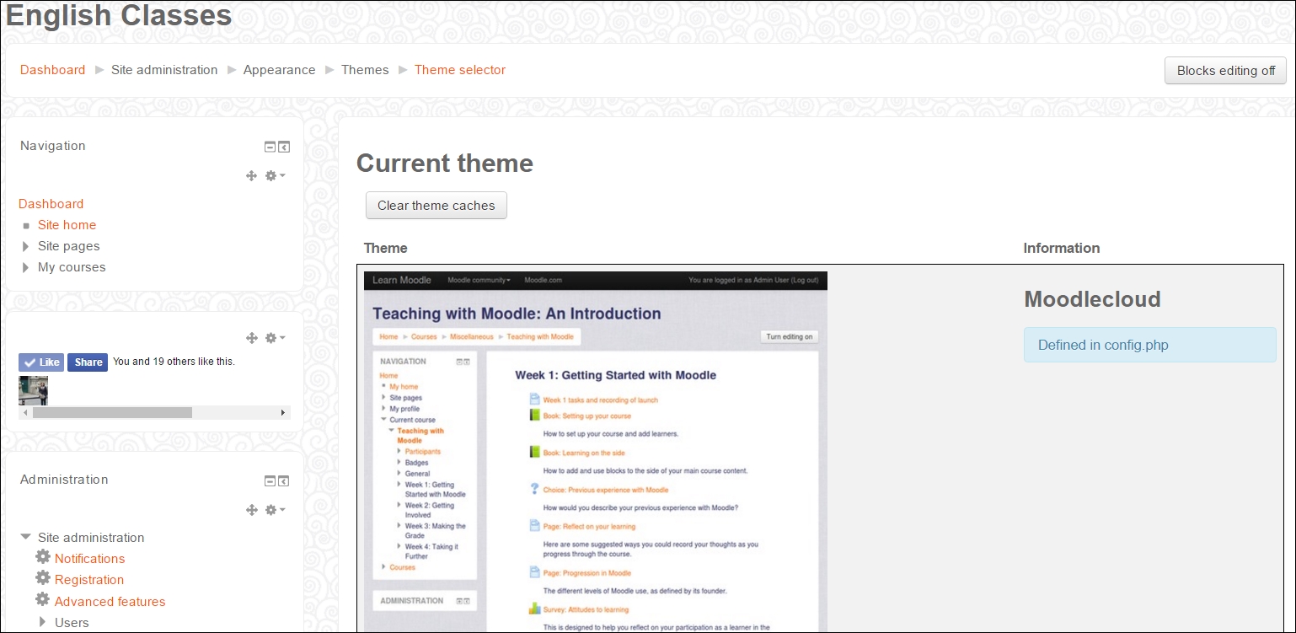Click the profile photo under the Like button
This screenshot has width=1296, height=633.
[33, 390]
